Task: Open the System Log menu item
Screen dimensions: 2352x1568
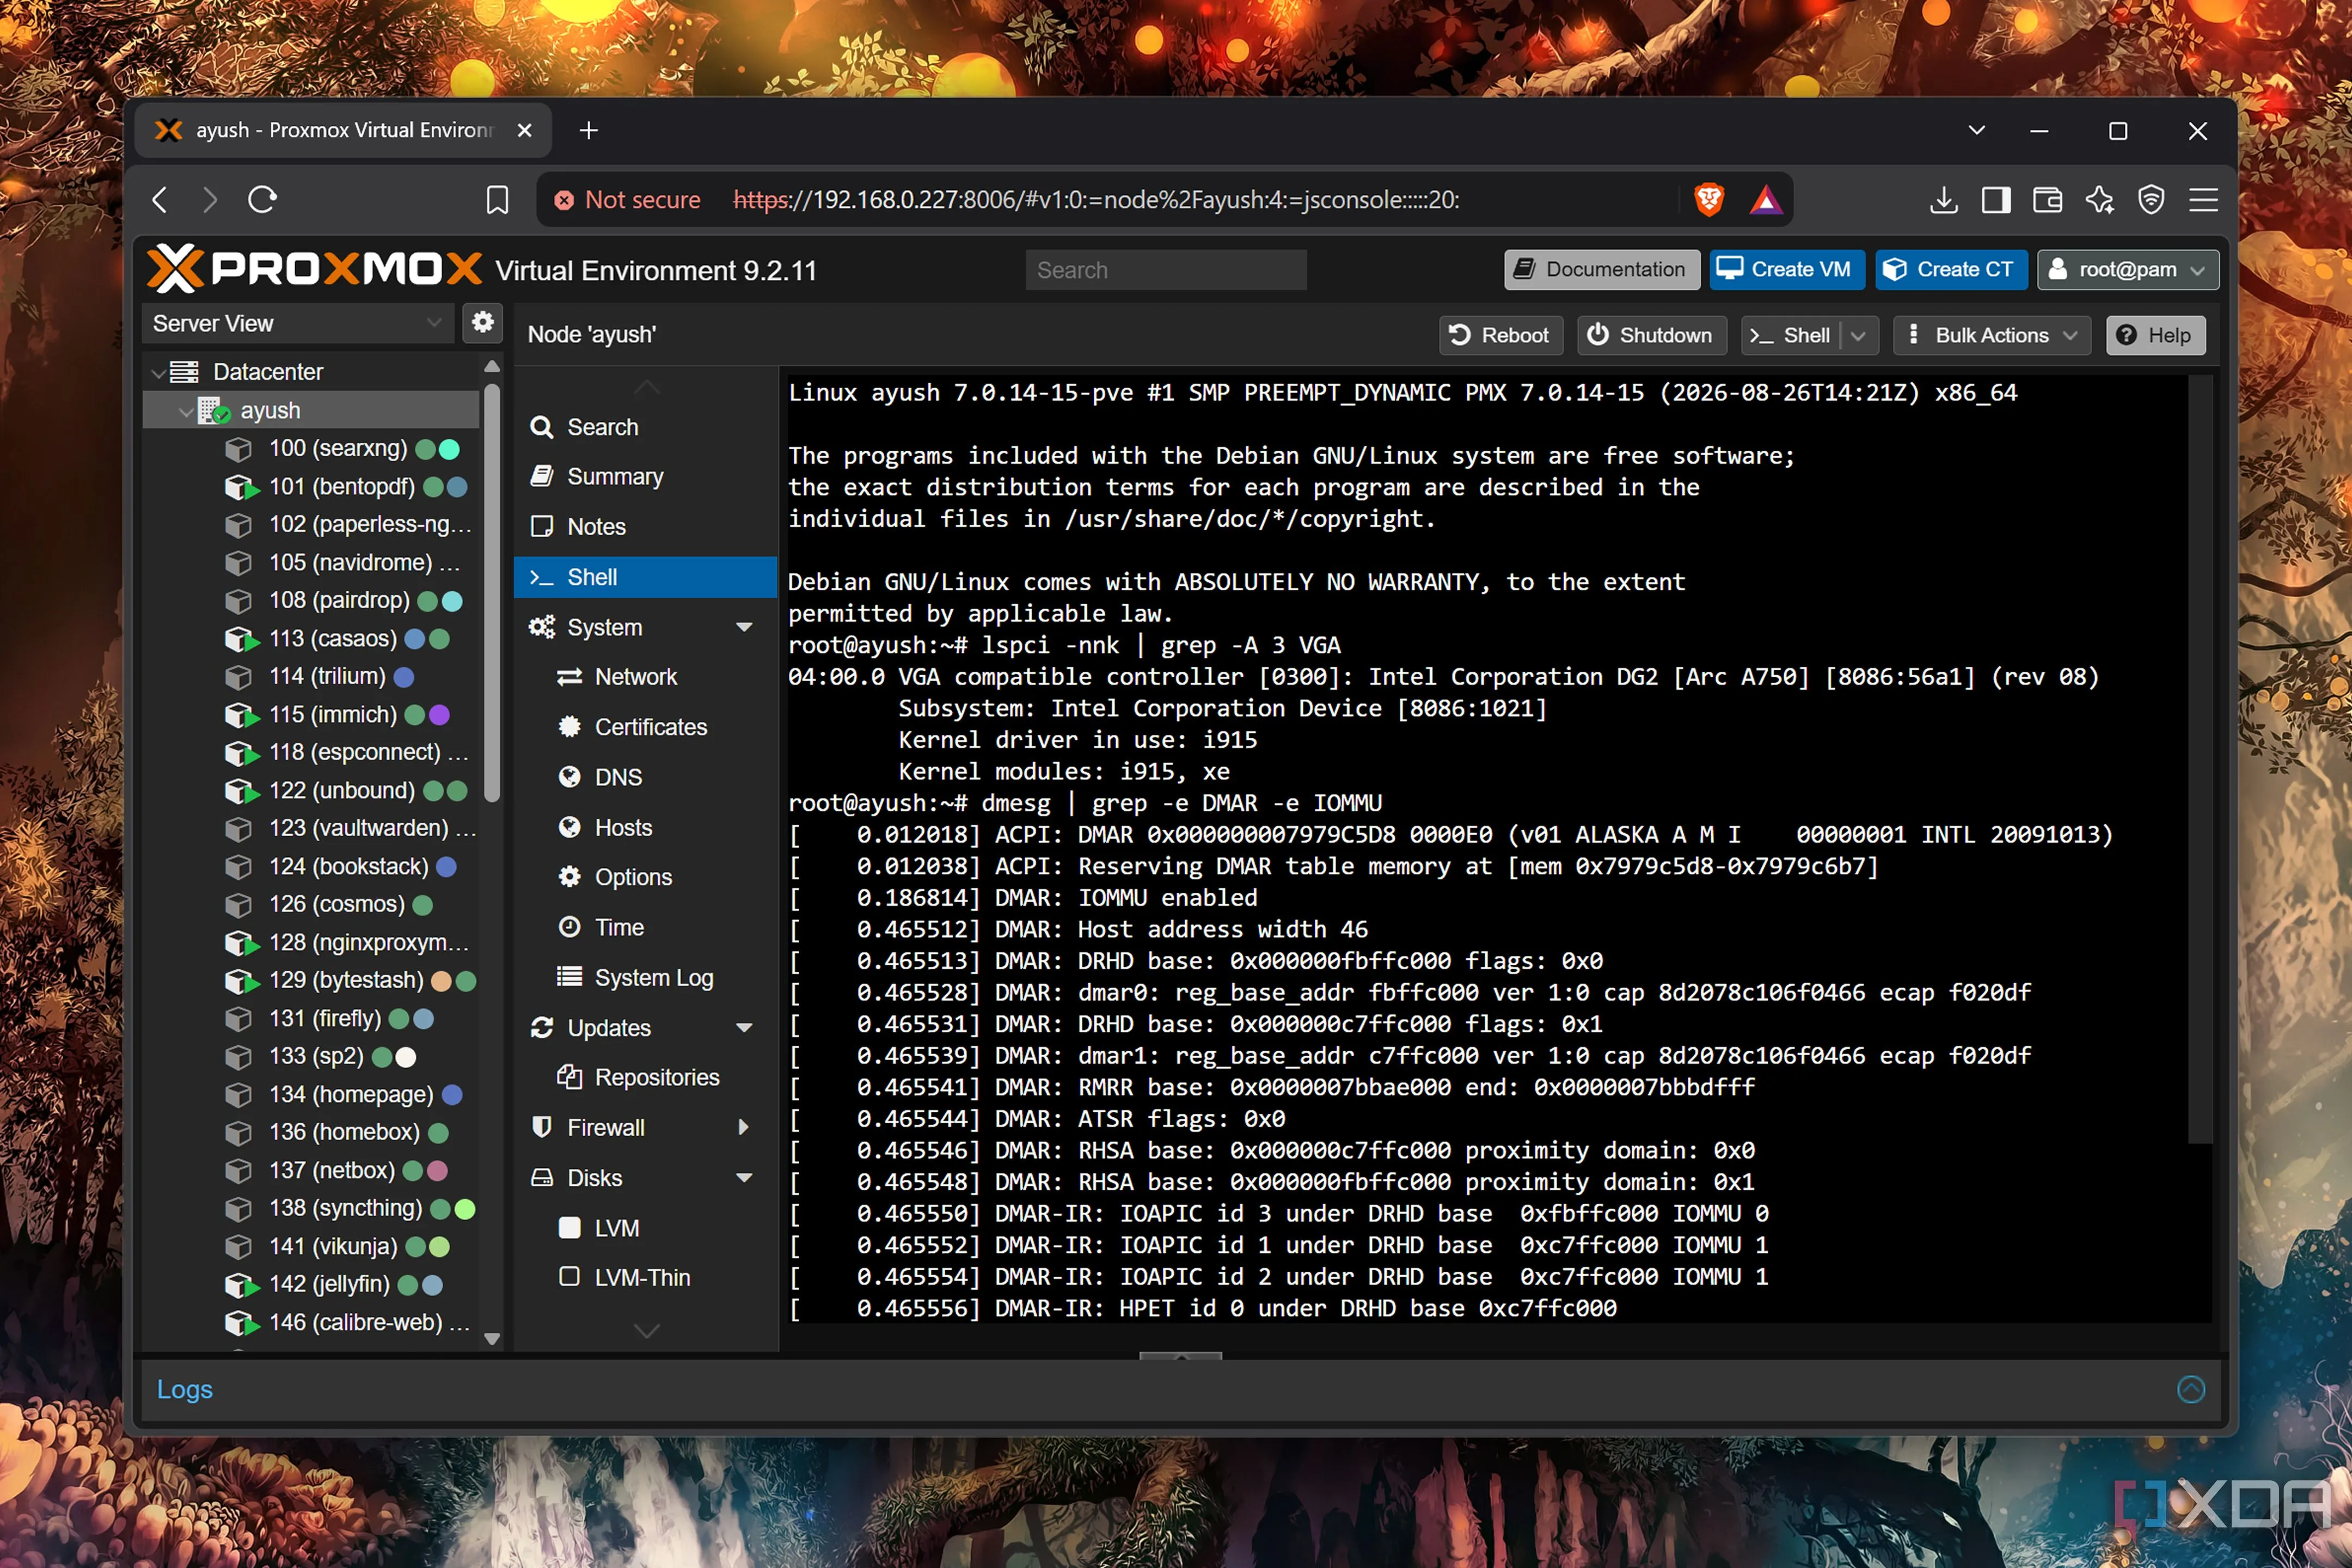Action: click(x=645, y=978)
